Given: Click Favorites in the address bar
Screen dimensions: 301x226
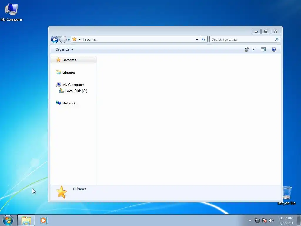Looking at the screenshot, I should pos(90,39).
